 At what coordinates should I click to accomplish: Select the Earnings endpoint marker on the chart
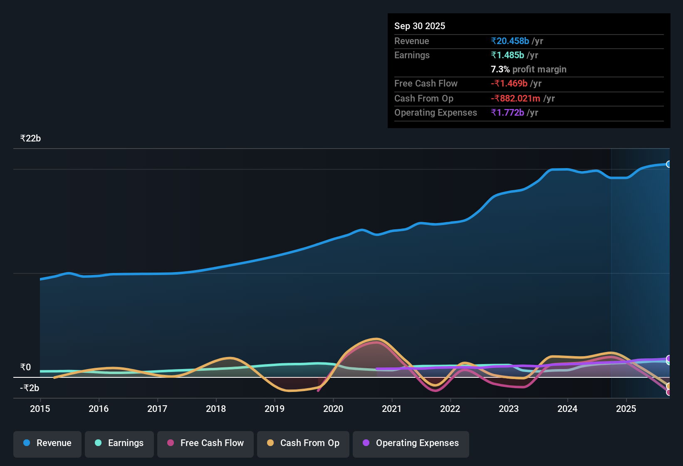click(669, 362)
